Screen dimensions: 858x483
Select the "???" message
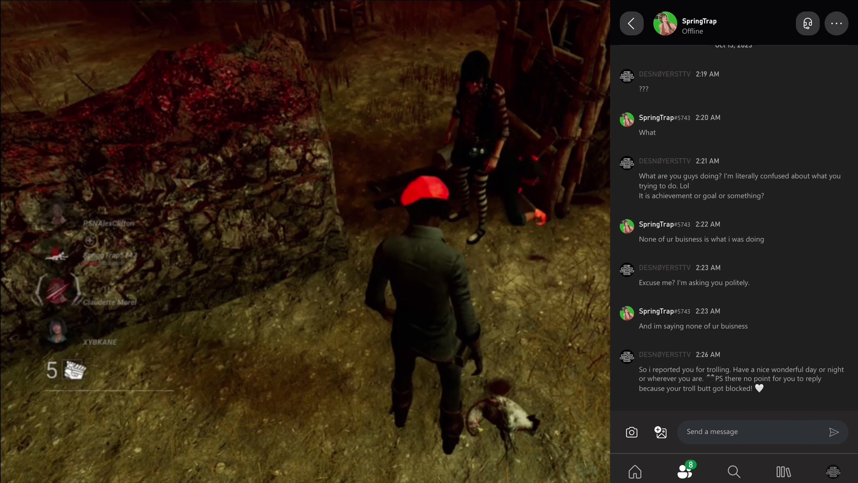(x=643, y=89)
